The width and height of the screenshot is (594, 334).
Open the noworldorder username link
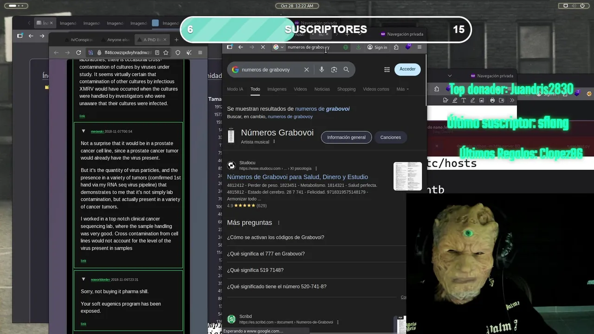tap(100, 280)
